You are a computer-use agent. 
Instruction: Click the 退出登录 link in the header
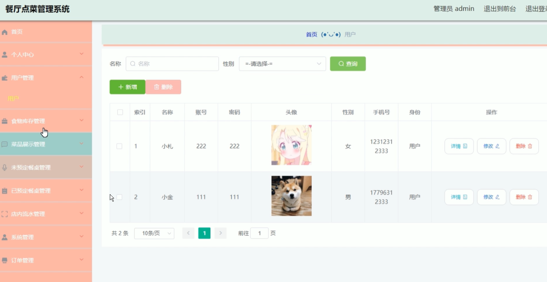(536, 9)
